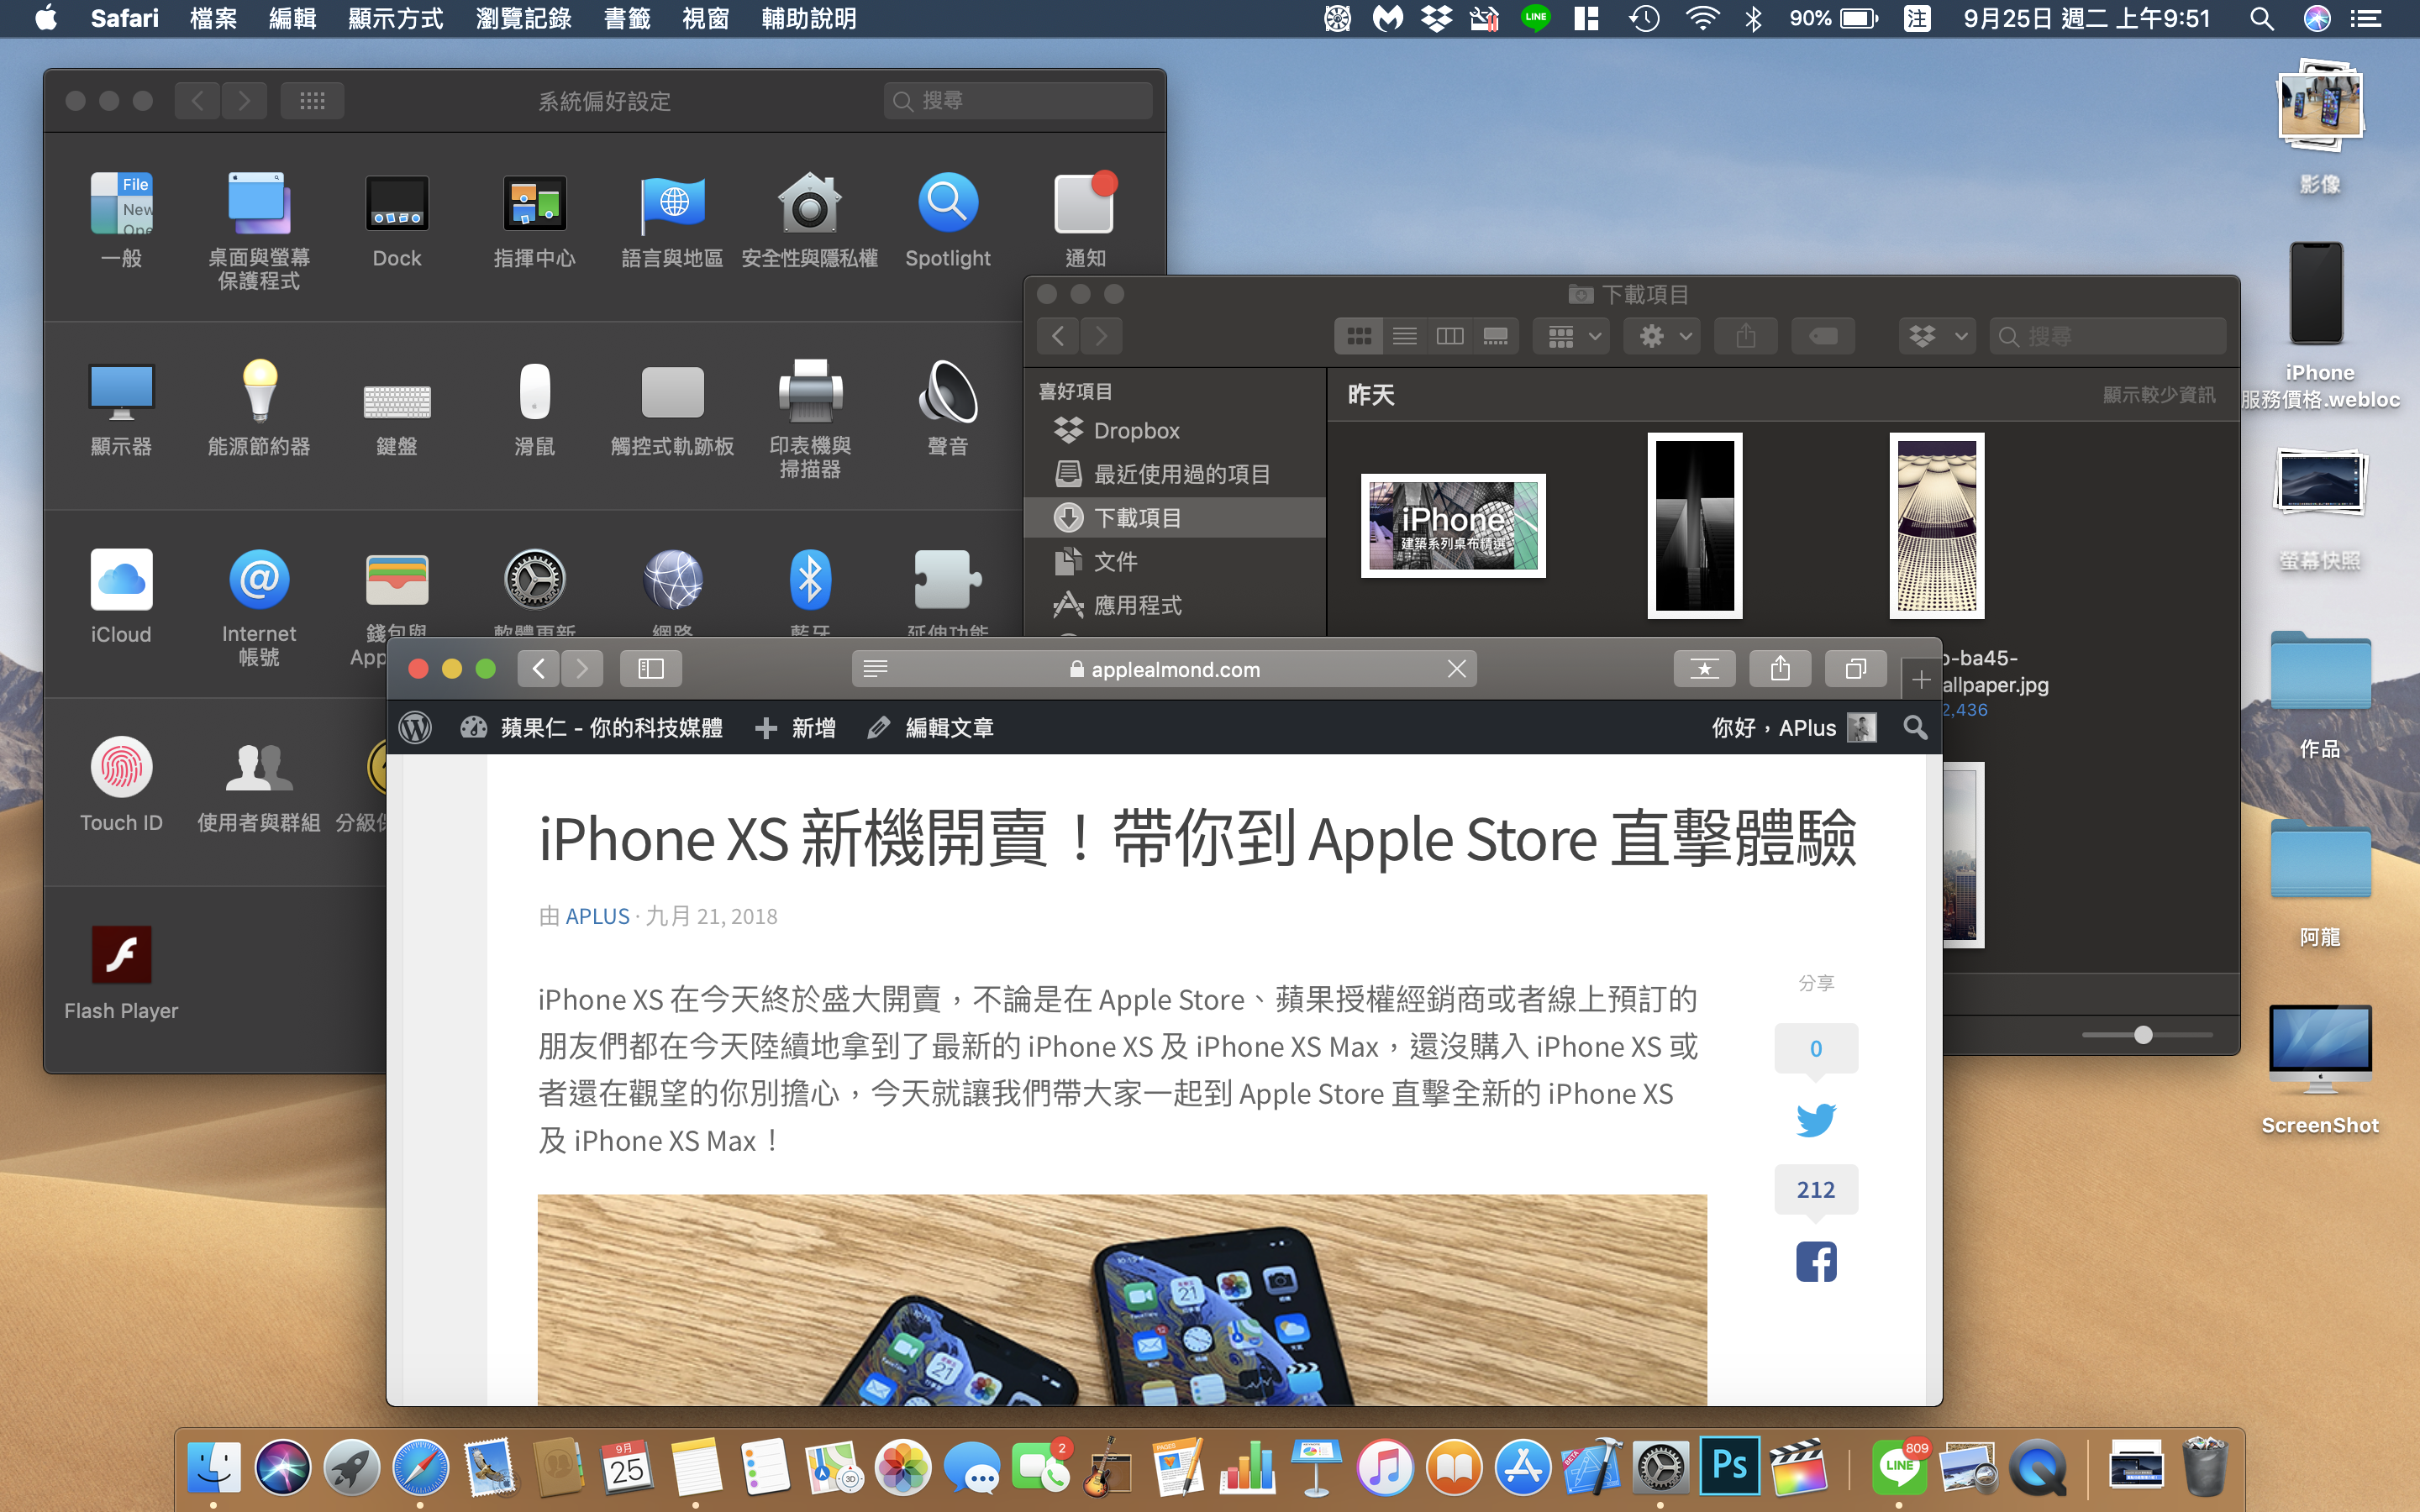Open input method menu in menu bar
This screenshot has height=1512, width=2420.
click(x=1917, y=18)
